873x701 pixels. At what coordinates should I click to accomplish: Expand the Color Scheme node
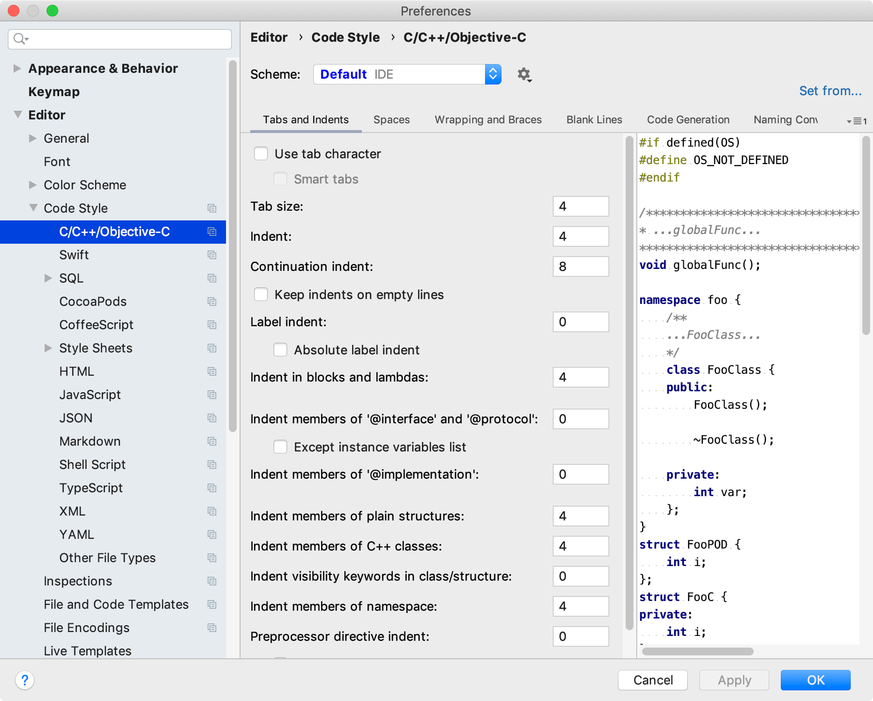(x=32, y=185)
